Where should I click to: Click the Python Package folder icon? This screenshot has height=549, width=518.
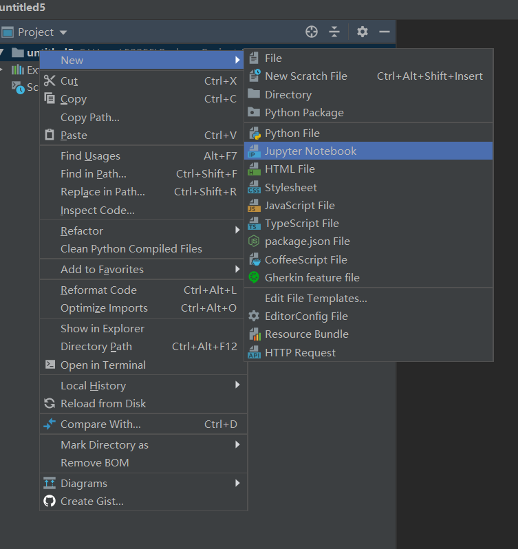pos(254,112)
